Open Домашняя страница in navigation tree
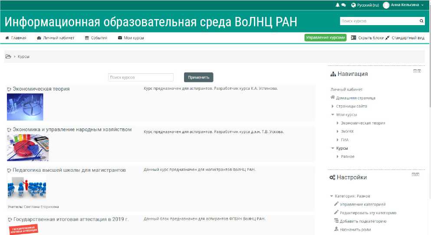This screenshot has height=235, width=431. [355, 98]
